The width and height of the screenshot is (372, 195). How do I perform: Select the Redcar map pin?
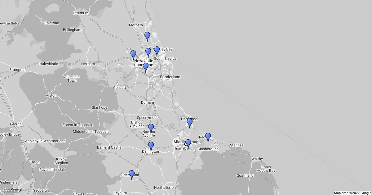point(208,137)
